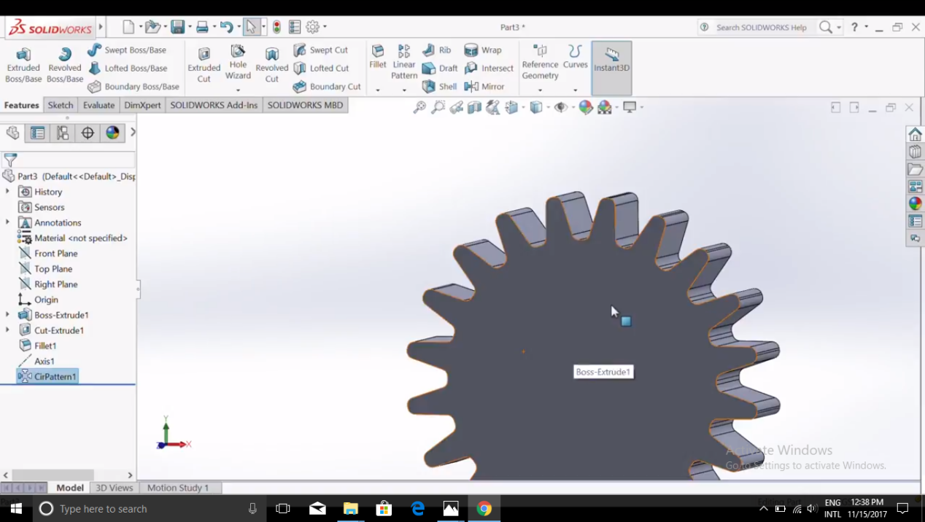925x522 pixels.
Task: Open the Motion Study 1 tab
Action: pyautogui.click(x=178, y=488)
